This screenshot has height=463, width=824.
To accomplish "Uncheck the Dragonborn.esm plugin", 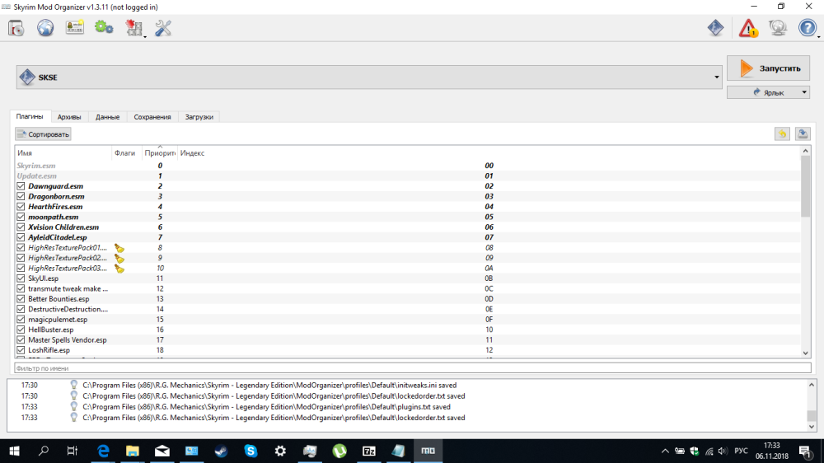I will click(21, 197).
